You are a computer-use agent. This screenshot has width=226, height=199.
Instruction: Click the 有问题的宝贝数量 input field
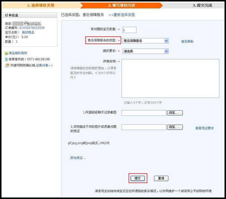click(129, 30)
